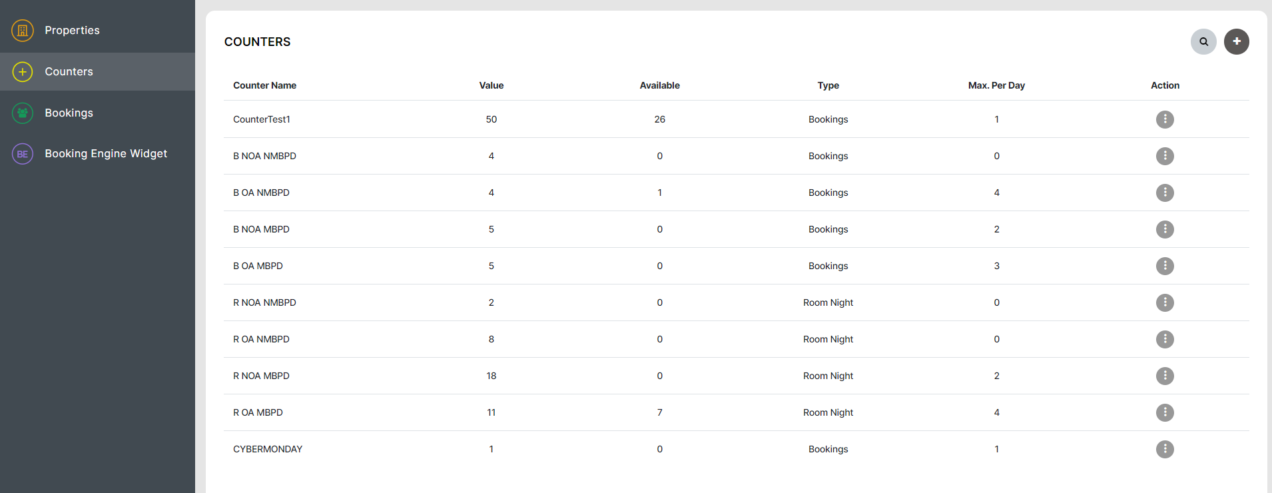Screen dimensions: 1272x493
Task: Open action menu for CYBERMONDAY
Action: click(x=1165, y=449)
